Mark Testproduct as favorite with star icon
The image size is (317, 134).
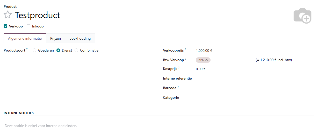8,15
